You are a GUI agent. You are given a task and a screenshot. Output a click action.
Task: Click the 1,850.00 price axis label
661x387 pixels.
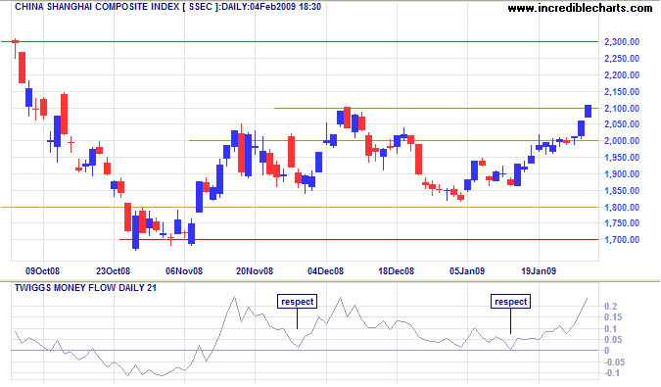click(622, 190)
